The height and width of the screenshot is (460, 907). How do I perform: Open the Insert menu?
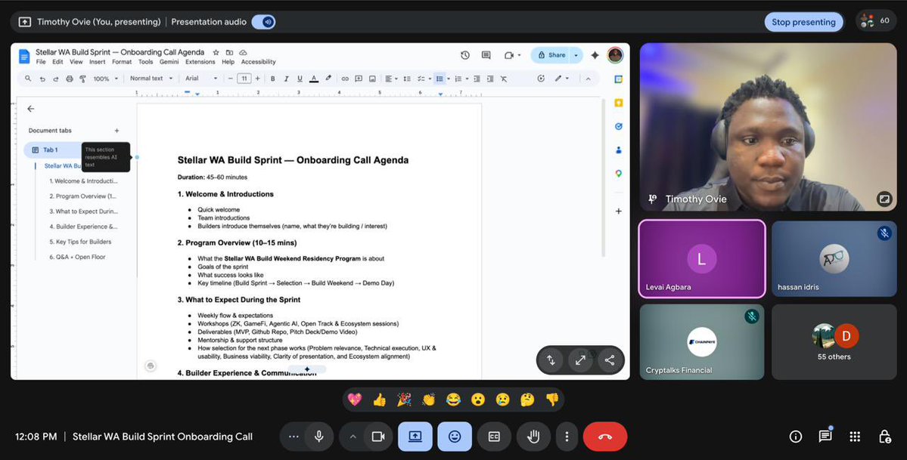point(97,62)
